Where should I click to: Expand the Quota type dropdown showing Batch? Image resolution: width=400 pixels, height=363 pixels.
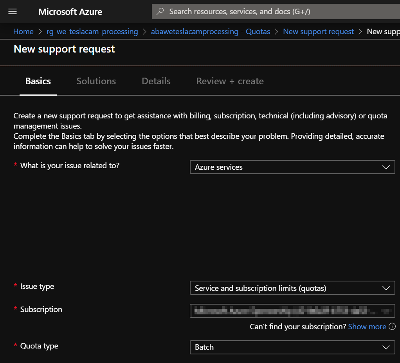coord(292,347)
